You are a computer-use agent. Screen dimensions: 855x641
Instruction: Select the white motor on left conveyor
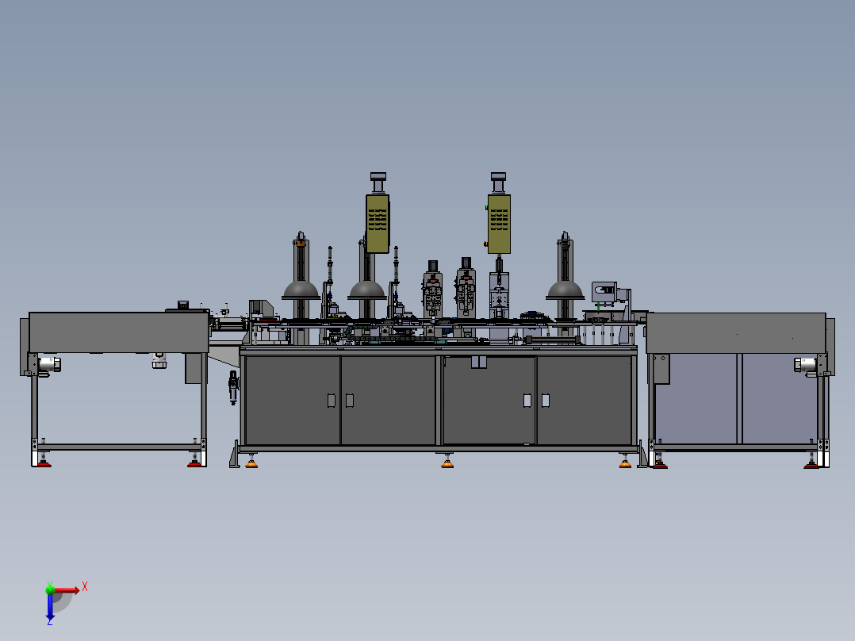(49, 364)
